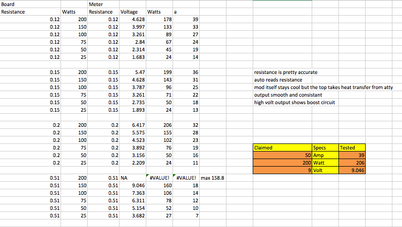402x227 pixels.
Task: Click the orange tested value 206 cell
Action: (x=352, y=163)
